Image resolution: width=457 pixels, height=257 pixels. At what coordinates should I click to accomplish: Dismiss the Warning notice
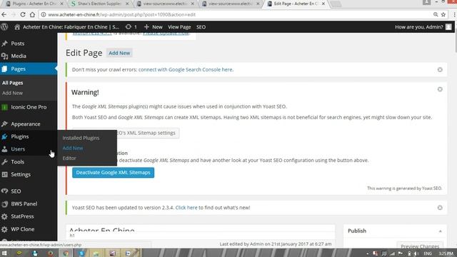(440, 89)
